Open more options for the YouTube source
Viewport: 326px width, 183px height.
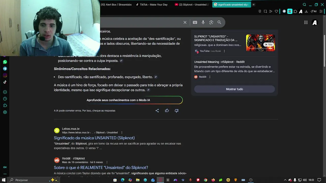pos(224,51)
